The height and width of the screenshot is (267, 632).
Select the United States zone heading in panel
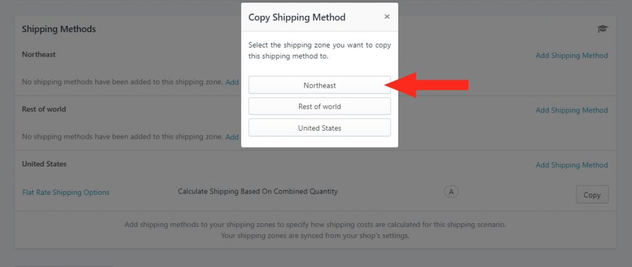(44, 164)
